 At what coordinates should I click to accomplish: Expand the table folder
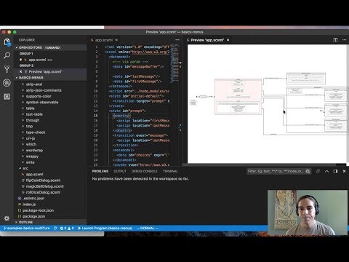31,108
